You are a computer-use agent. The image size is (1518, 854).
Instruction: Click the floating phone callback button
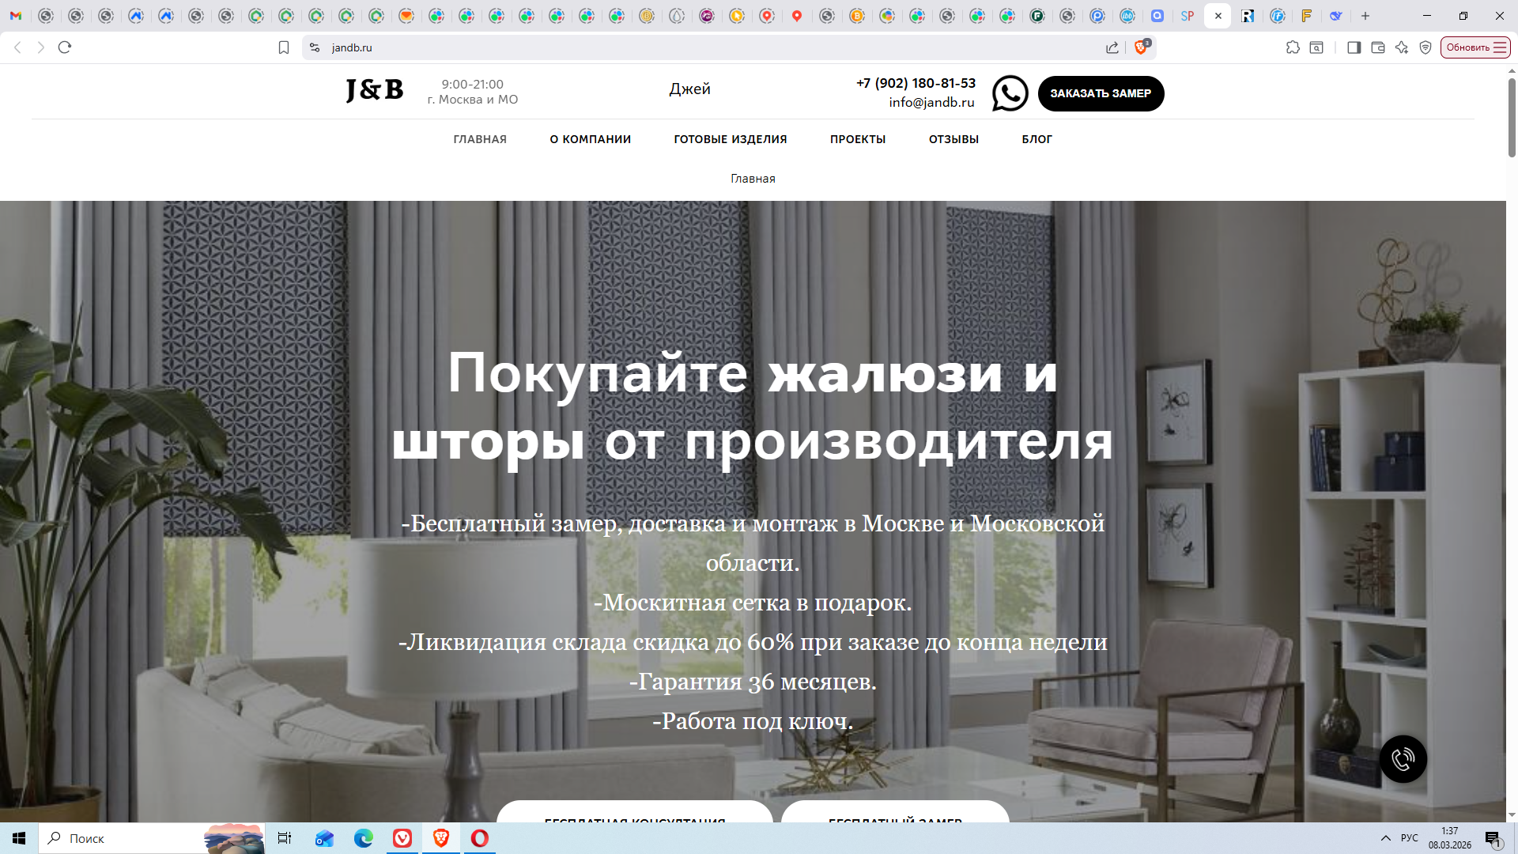pos(1403,759)
